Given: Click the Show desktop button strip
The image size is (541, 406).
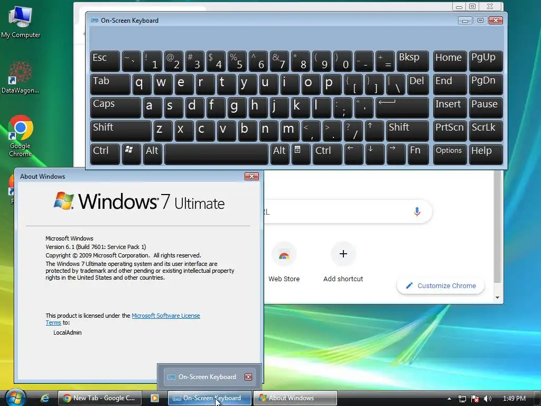Looking at the screenshot, I should (537, 398).
